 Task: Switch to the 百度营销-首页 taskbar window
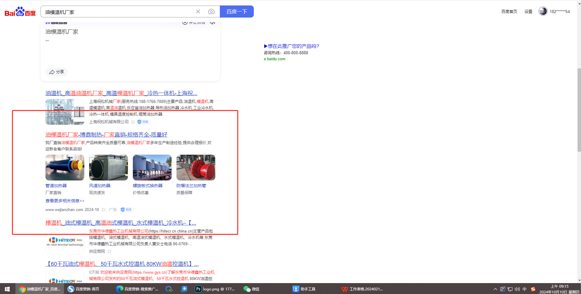84,289
